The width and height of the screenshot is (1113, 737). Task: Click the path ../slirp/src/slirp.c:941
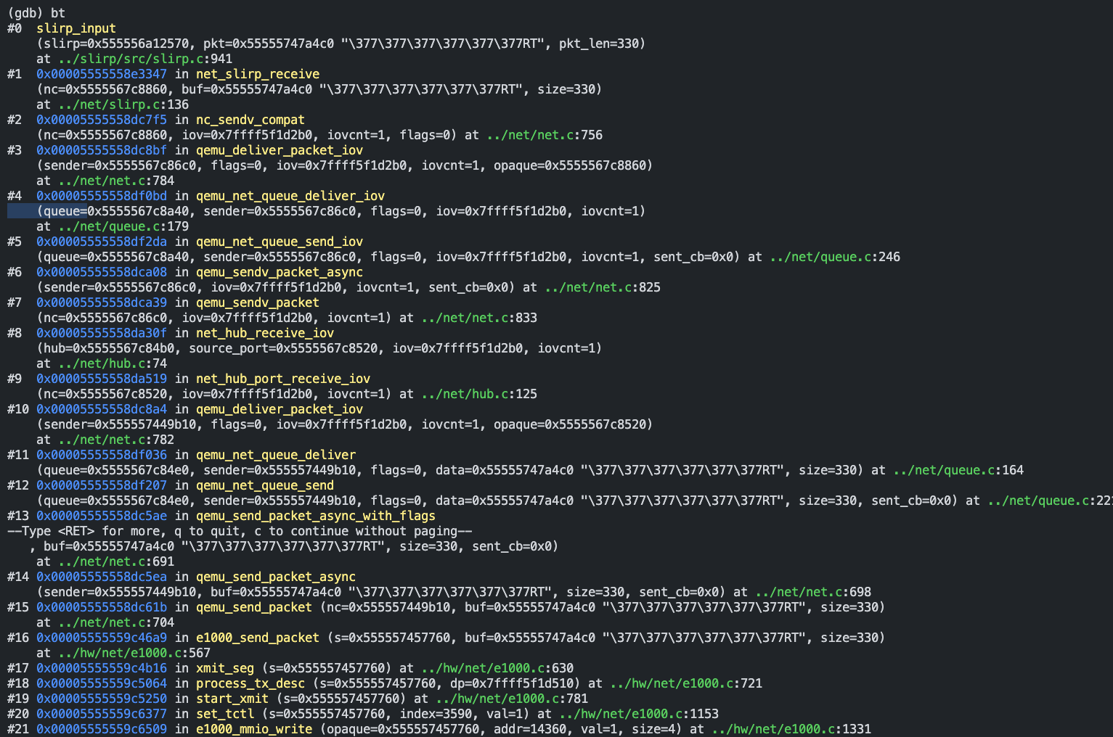145,59
